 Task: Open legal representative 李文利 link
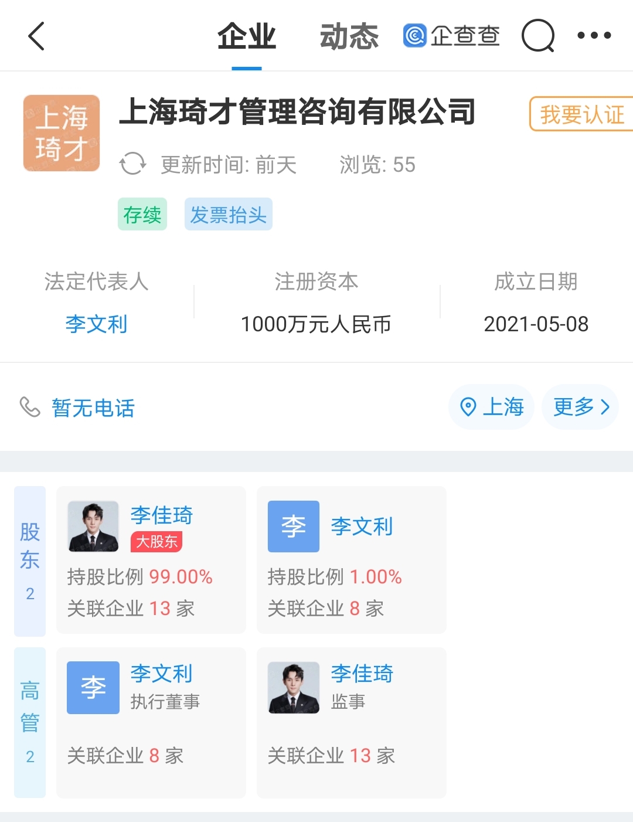[x=96, y=324]
